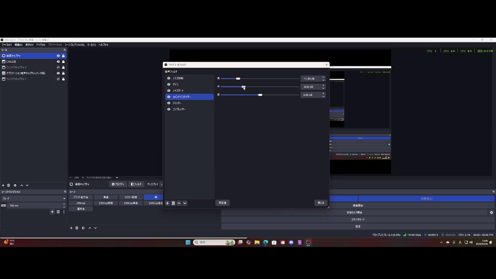This screenshot has height=279, width=496.
Task: Increase the 高 band dB value stepper
Action: point(324,77)
